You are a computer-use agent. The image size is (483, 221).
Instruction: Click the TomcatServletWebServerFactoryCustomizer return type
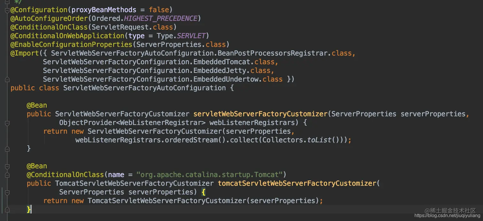click(134, 183)
